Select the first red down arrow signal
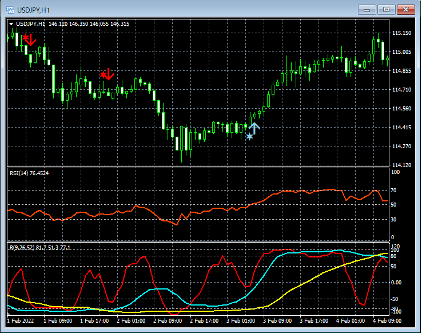This screenshot has height=333, width=422. (x=31, y=39)
